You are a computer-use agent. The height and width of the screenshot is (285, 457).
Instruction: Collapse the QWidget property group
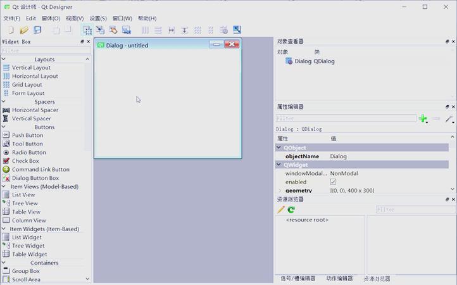tap(279, 165)
